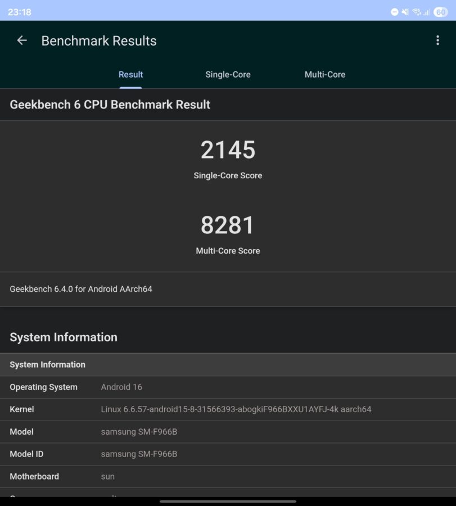Image resolution: width=456 pixels, height=506 pixels.
Task: Select the Result tab
Action: [x=130, y=75]
